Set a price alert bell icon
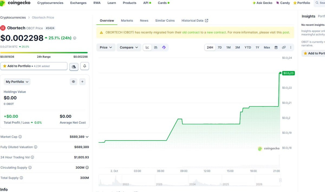The width and height of the screenshot is (325, 192). pos(85,66)
